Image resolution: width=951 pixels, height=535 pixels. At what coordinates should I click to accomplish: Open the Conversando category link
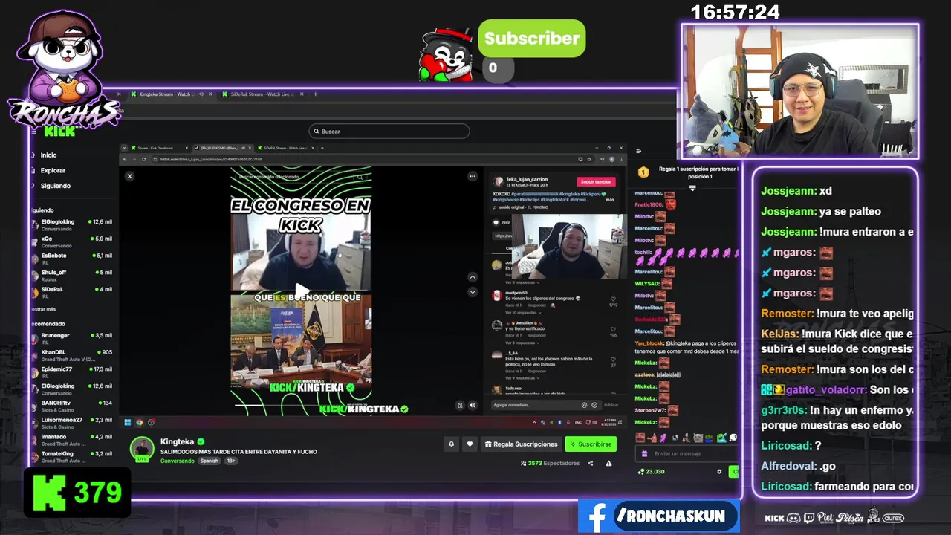[x=178, y=461]
